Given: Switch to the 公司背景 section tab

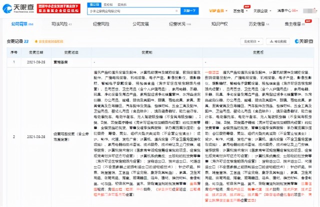Looking at the screenshot, I should (22, 24).
